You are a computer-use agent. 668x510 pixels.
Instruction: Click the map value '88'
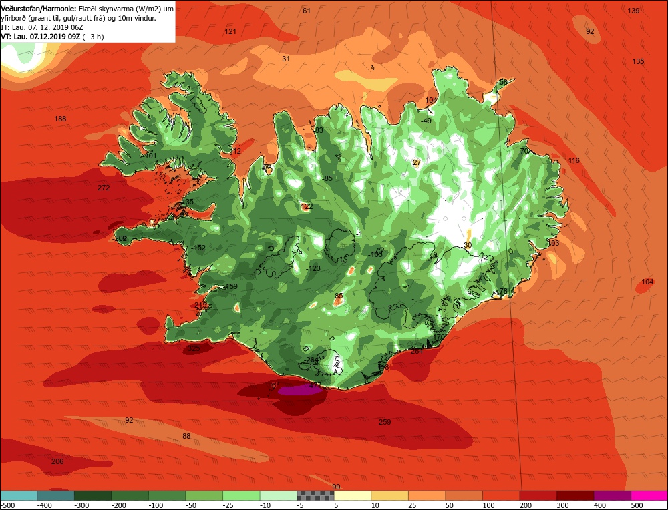pos(186,436)
